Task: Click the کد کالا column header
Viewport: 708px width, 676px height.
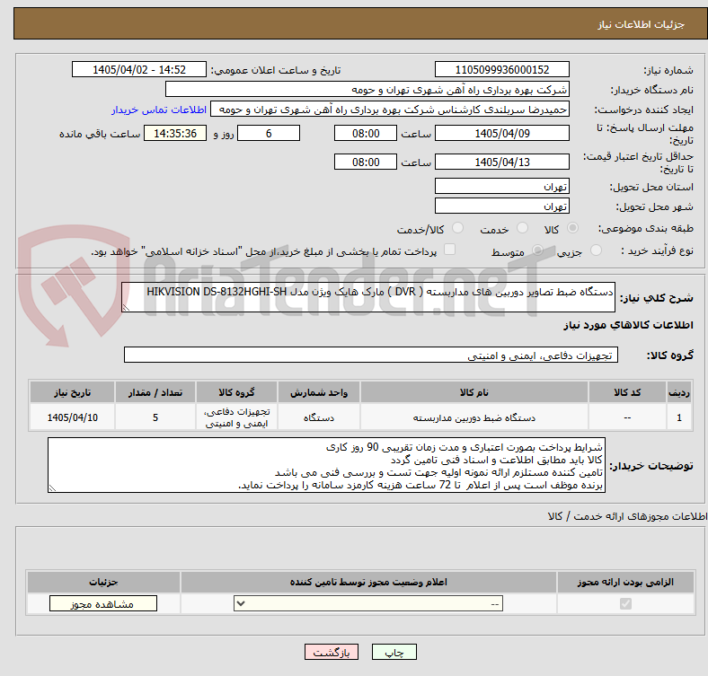Action: coord(627,392)
